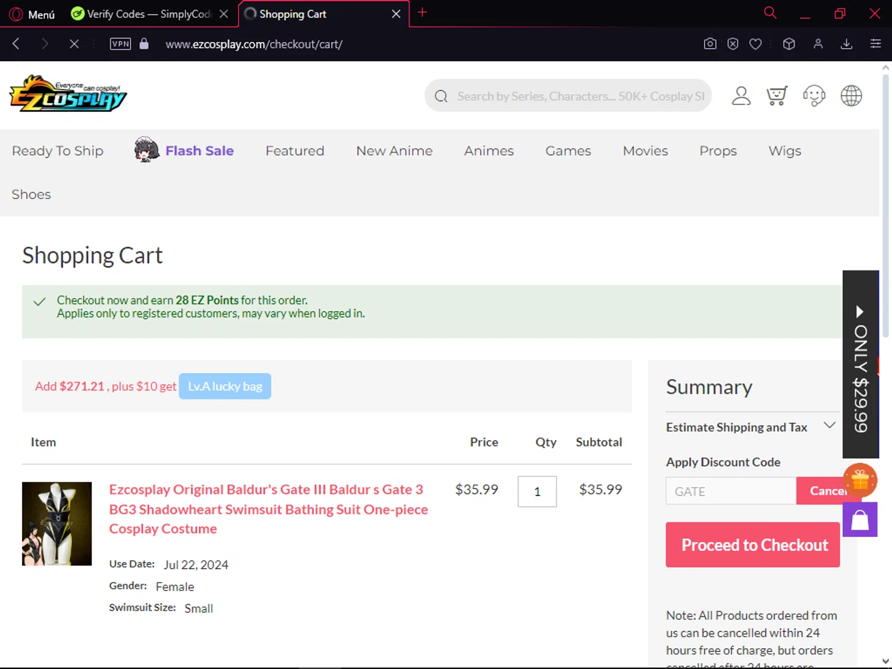Open the Shoes menu
Image resolution: width=892 pixels, height=669 pixels.
[x=32, y=194]
